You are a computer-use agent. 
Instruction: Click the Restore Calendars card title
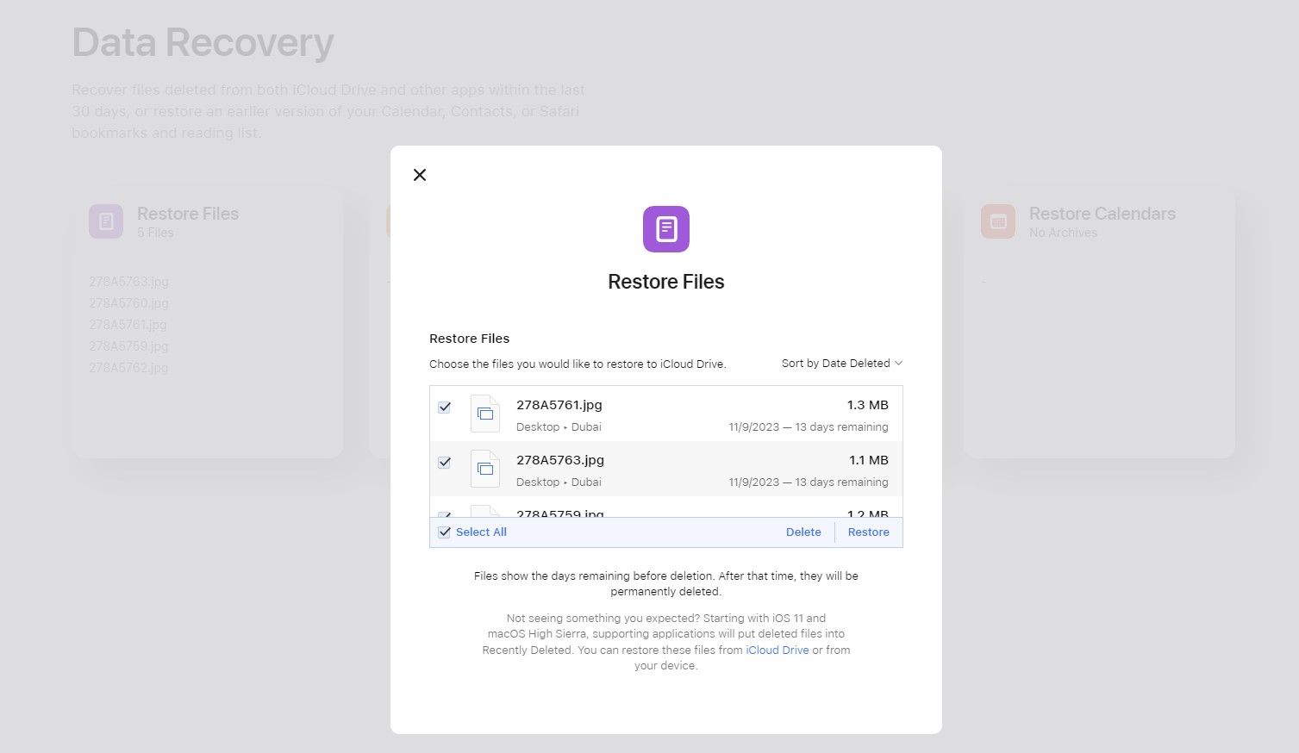(1102, 214)
